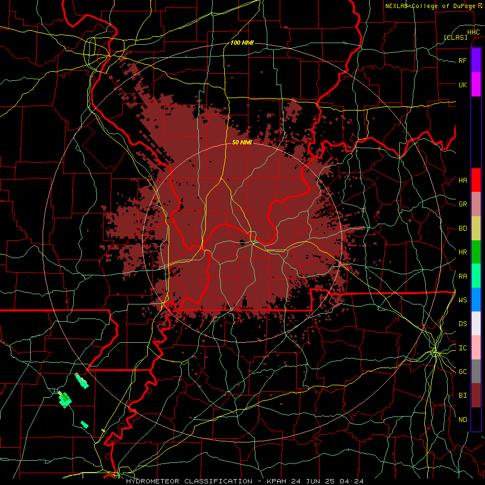Click the IC light pink legend color block
Screen dimensions: 485x485
[476, 348]
